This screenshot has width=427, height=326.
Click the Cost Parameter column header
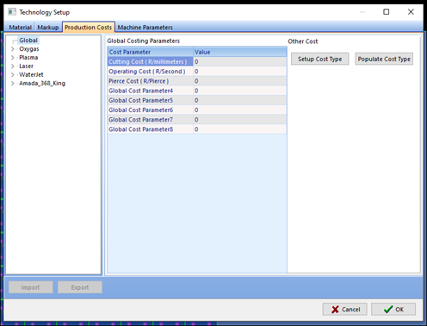(x=151, y=52)
